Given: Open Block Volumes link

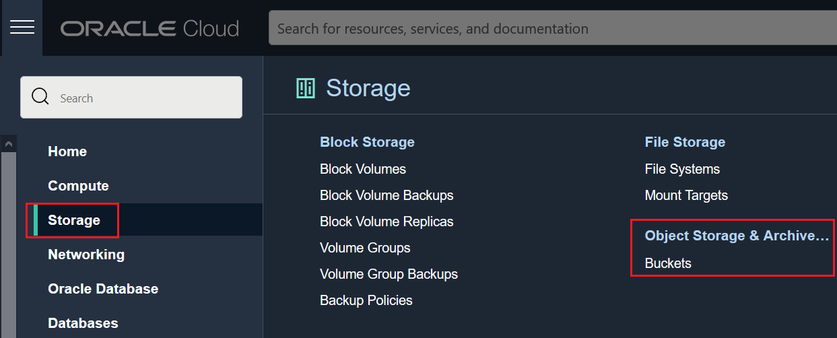Looking at the screenshot, I should coord(363,169).
